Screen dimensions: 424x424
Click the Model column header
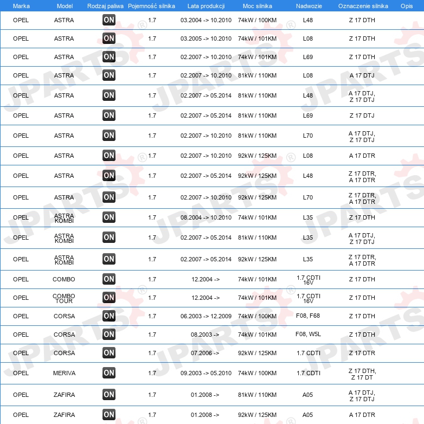[65, 6]
